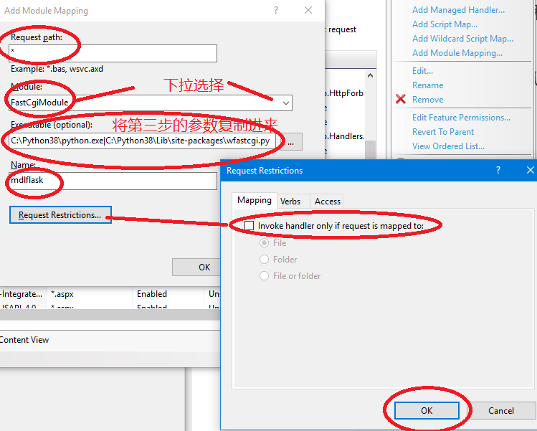Open the FastCgiModule combo box
Image resolution: width=537 pixels, height=431 pixels.
coord(151,103)
